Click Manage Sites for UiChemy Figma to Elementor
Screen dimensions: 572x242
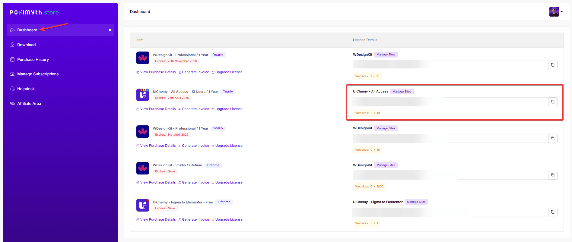coord(416,202)
